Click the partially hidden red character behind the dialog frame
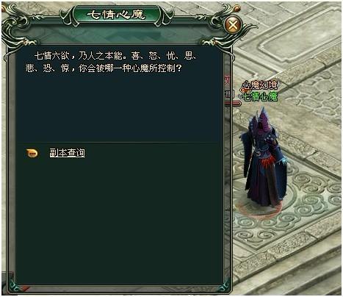This screenshot has width=343, height=297. click(x=228, y=82)
